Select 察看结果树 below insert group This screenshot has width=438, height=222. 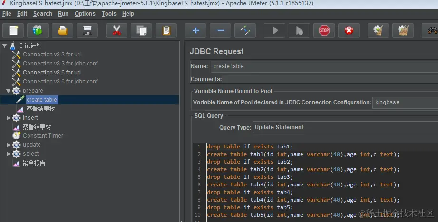click(x=37, y=127)
